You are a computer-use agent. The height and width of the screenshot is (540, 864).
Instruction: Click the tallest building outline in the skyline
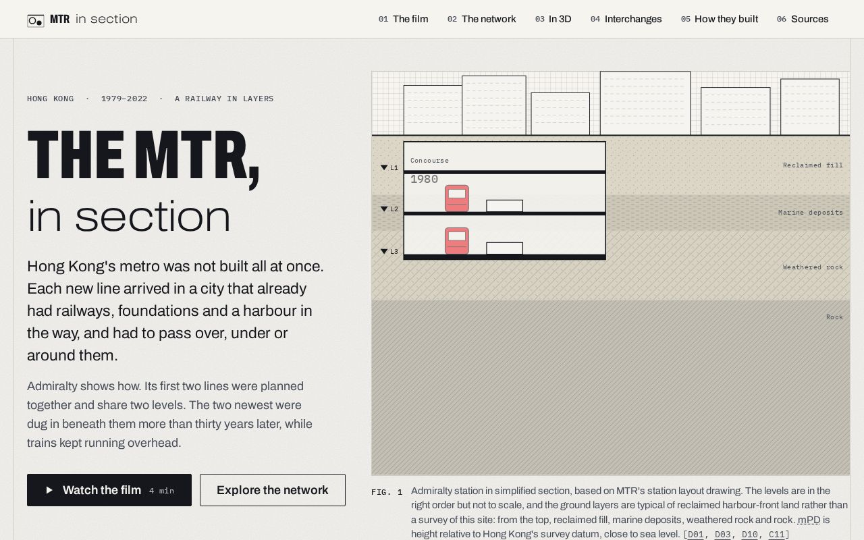tap(645, 103)
